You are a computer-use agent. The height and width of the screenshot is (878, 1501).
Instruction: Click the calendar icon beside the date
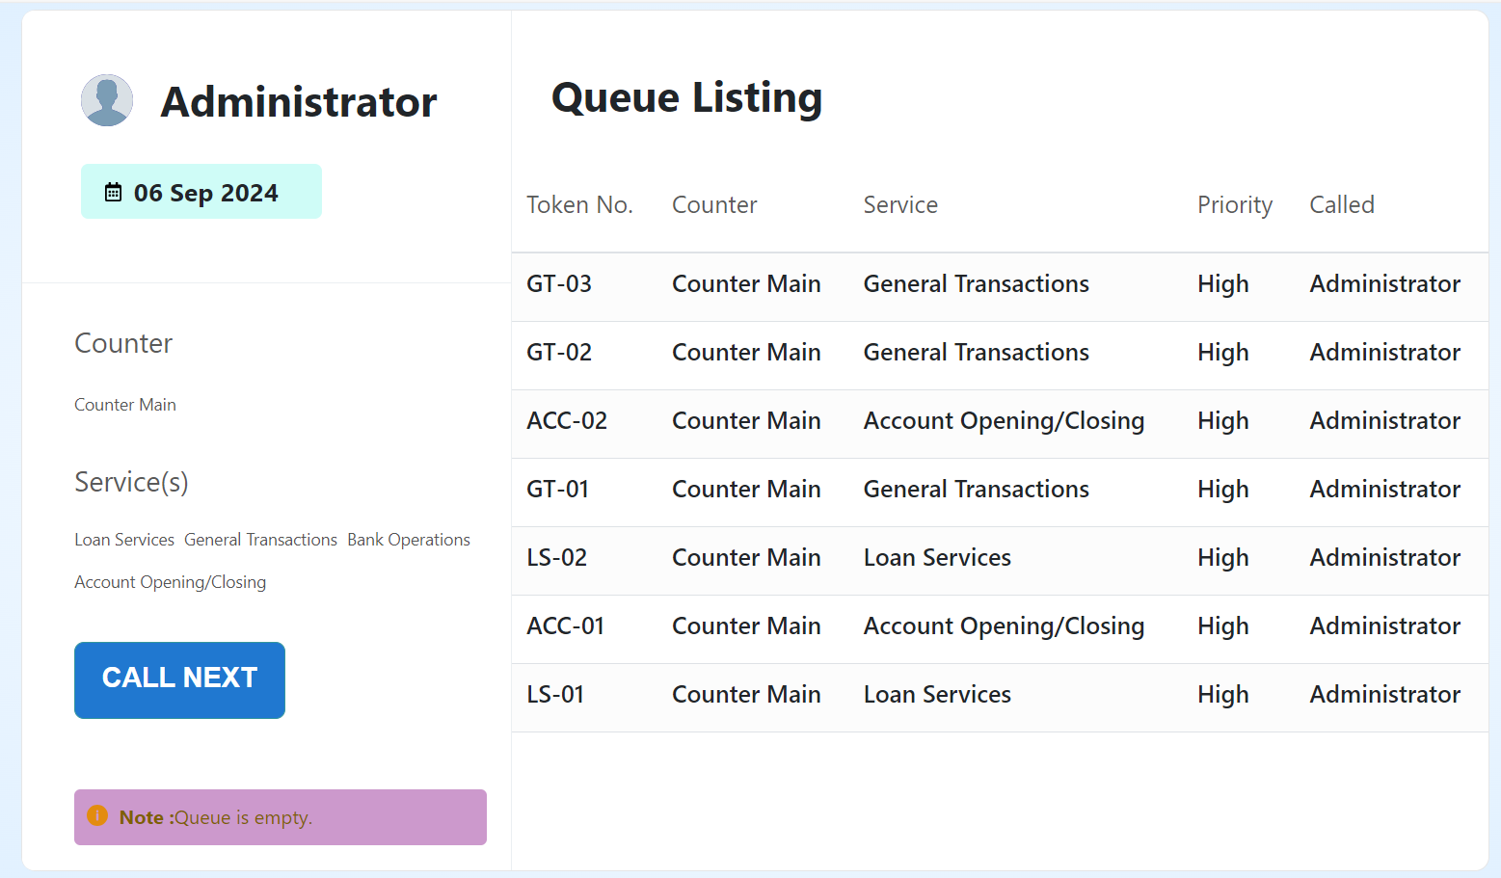coord(113,193)
